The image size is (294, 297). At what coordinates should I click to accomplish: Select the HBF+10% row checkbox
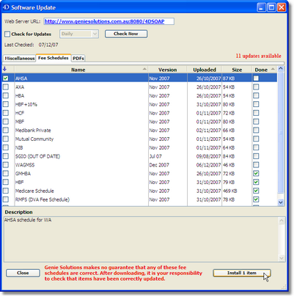click(x=6, y=104)
